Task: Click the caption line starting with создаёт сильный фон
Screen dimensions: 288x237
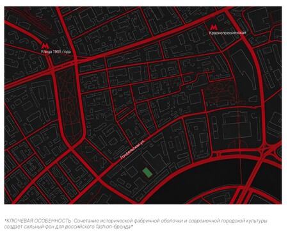Action: 68,227
